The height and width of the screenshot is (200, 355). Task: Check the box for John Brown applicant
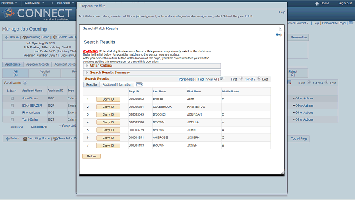(x=12, y=98)
